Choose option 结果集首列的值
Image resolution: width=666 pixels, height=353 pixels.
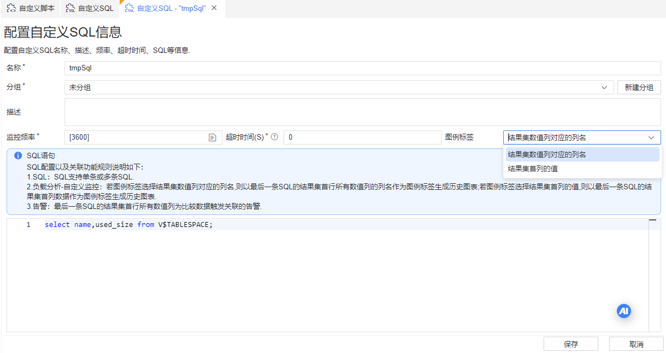582,169
